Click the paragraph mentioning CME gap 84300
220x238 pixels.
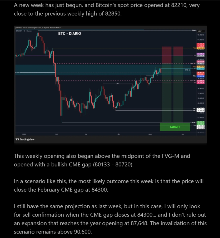pos(109,185)
